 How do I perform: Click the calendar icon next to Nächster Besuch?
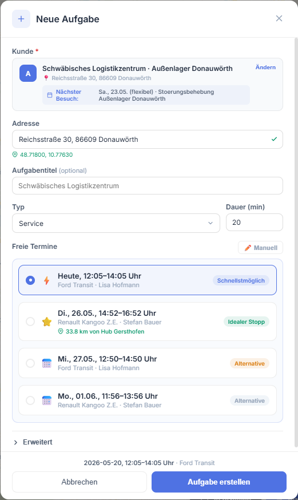click(x=50, y=95)
